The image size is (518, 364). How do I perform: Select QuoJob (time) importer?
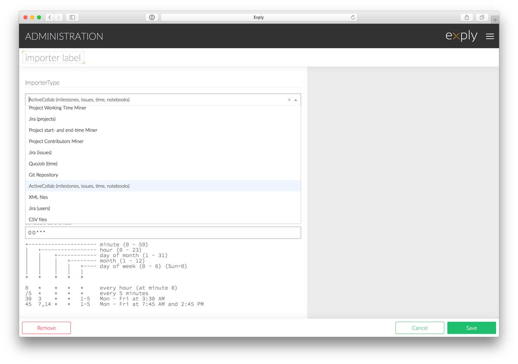point(163,164)
